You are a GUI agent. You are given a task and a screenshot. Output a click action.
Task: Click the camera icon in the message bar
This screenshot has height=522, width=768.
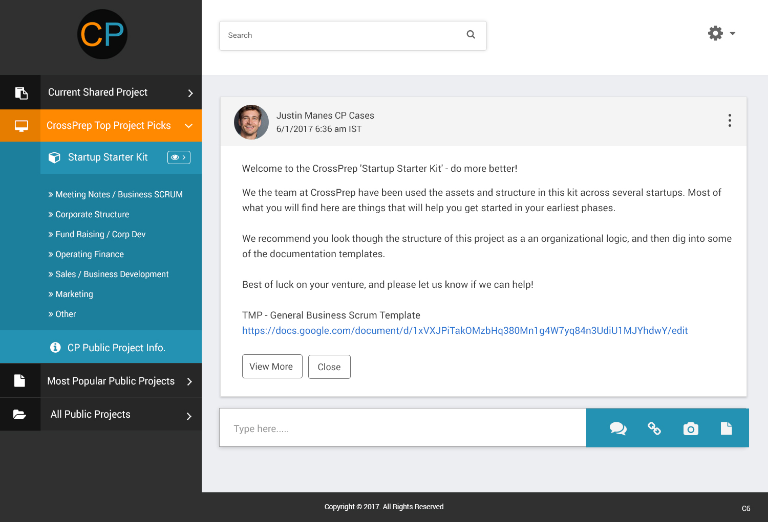coord(691,428)
